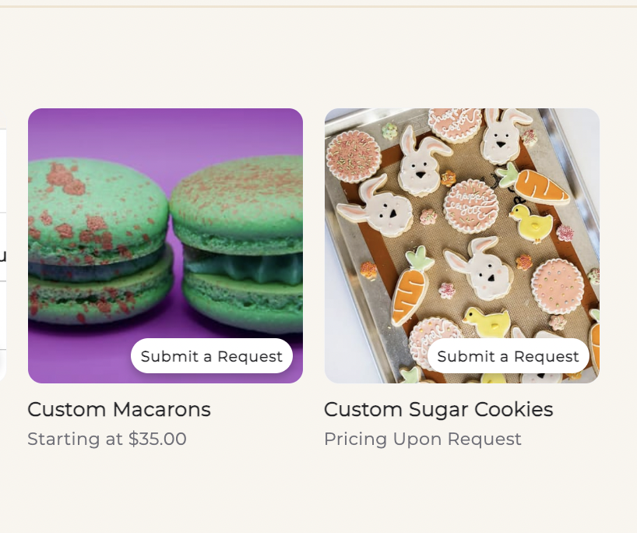Viewport: 637px width, 533px height.
Task: Click the orange carrot cookie at tray's lower left
Action: point(411,284)
